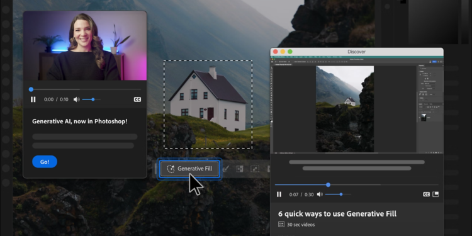472x236 pixels.
Task: Click the Generative Fill button
Action: tap(189, 169)
